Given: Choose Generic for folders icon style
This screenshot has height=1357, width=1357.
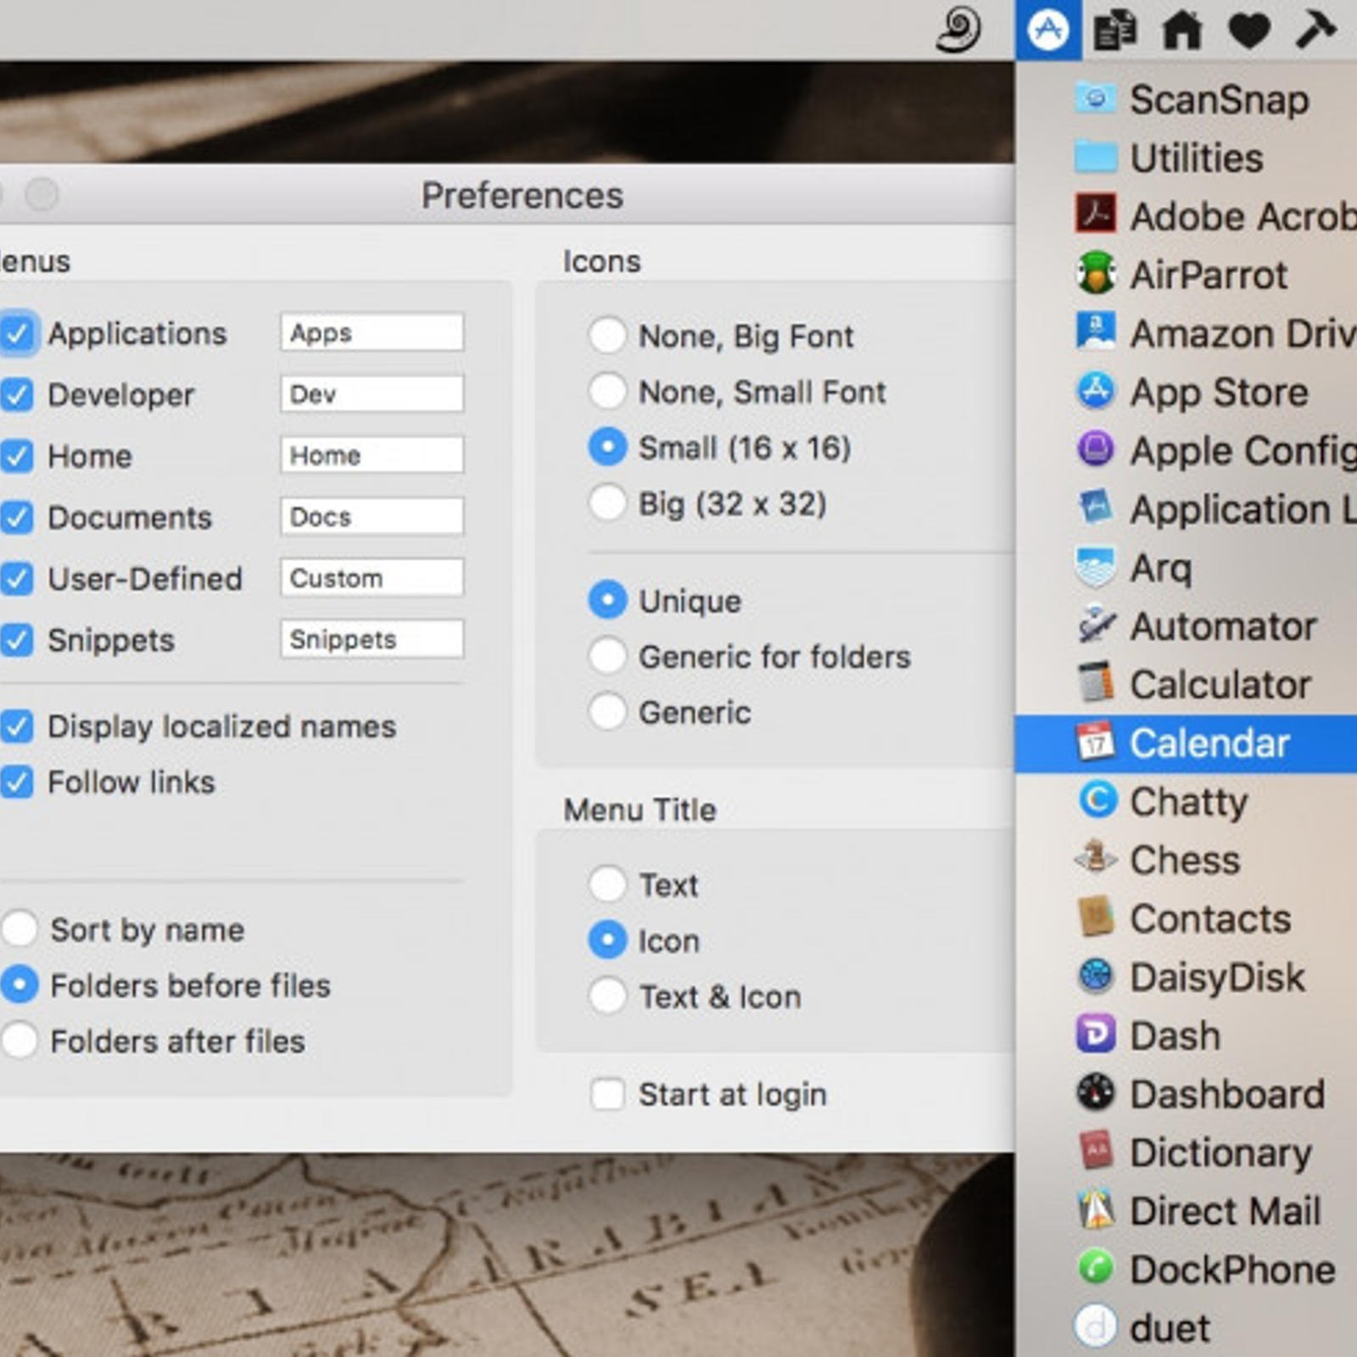Looking at the screenshot, I should [608, 656].
